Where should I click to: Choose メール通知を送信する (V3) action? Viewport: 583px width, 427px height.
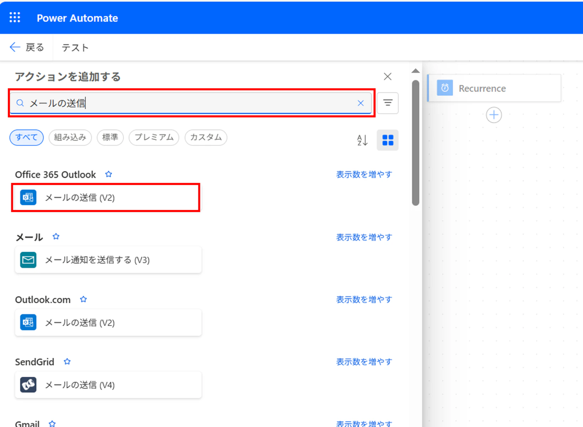[108, 260]
